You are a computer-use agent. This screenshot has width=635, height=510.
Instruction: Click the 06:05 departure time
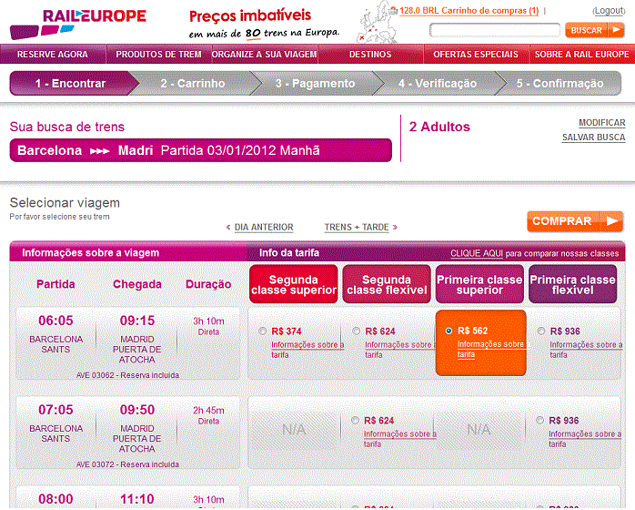coord(55,321)
